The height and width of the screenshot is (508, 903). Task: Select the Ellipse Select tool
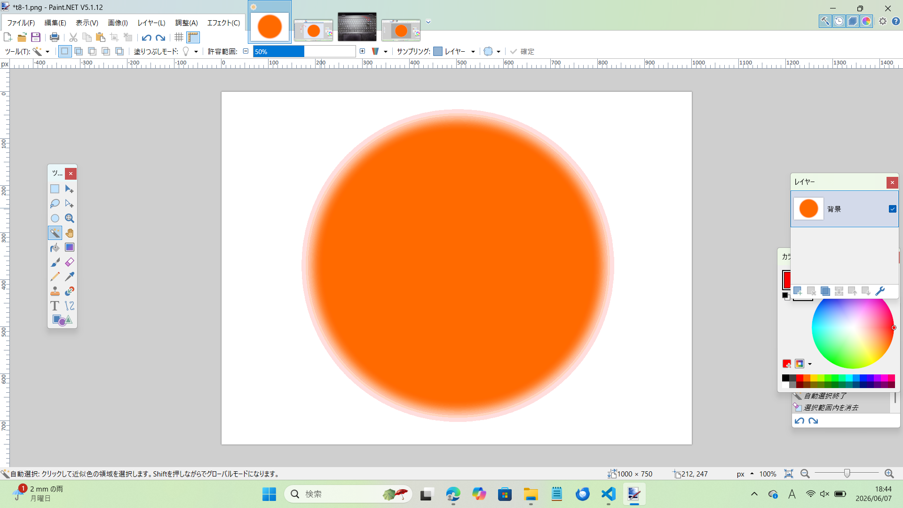(55, 218)
